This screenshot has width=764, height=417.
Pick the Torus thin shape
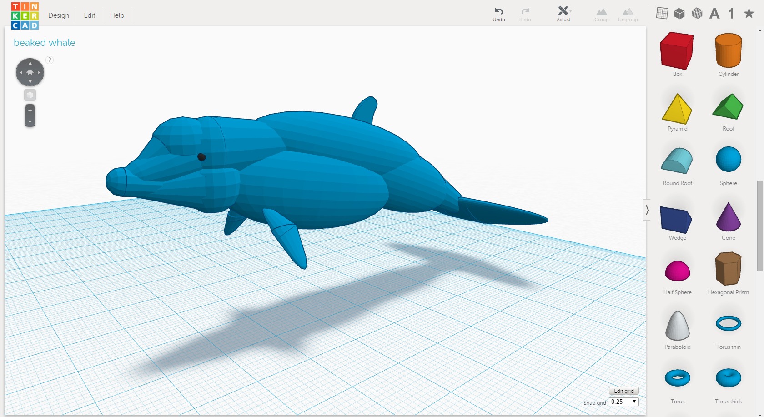pos(729,323)
